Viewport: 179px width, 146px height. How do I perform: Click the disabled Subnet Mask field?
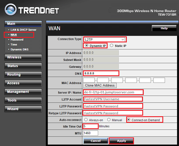click(x=101, y=60)
